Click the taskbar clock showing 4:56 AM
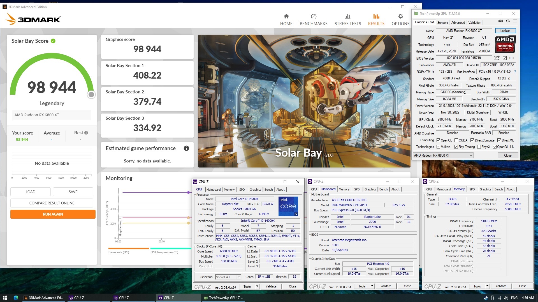Viewport: 538px width, 302px height. pos(528,298)
